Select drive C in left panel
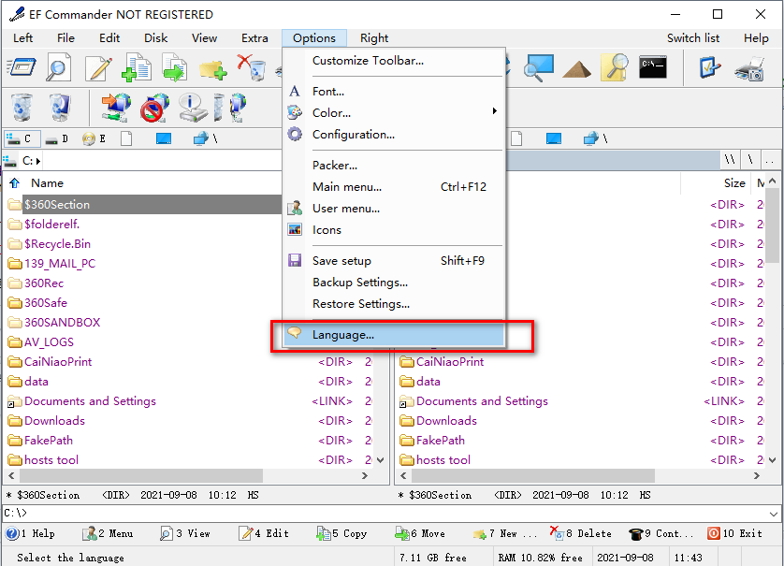The width and height of the screenshot is (784, 566). tap(20, 139)
